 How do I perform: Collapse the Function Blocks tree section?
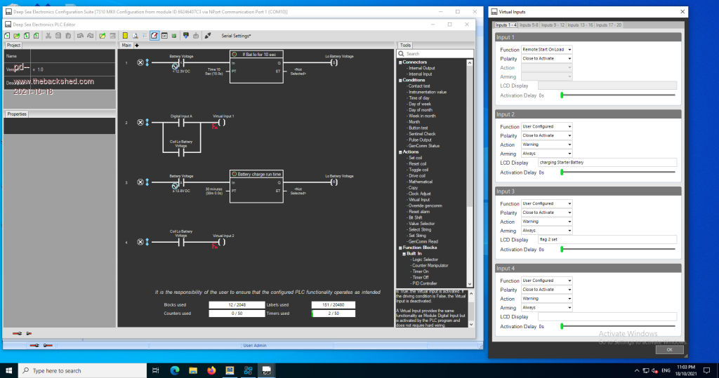coord(400,248)
